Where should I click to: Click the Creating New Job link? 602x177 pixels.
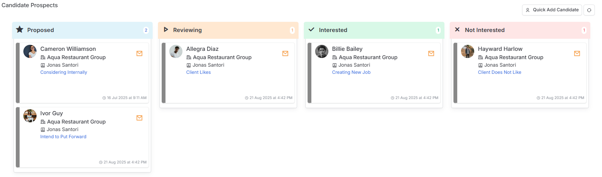point(351,72)
